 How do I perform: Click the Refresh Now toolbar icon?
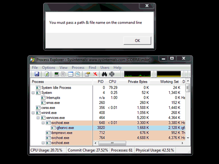(47, 74)
